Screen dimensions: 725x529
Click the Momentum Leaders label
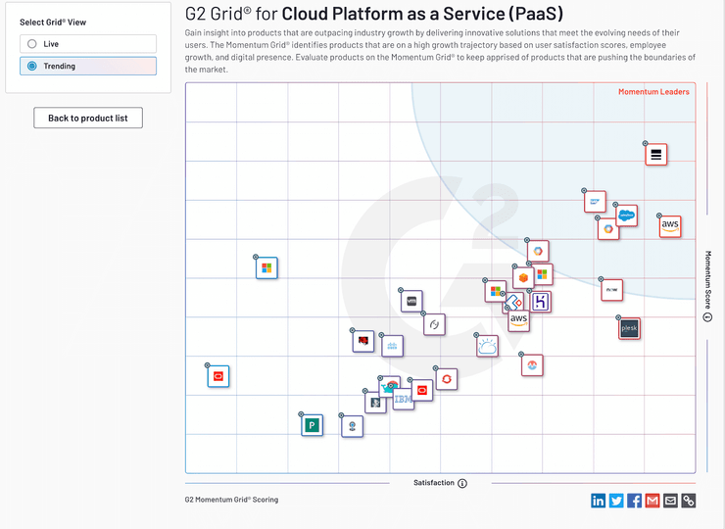[x=653, y=91]
